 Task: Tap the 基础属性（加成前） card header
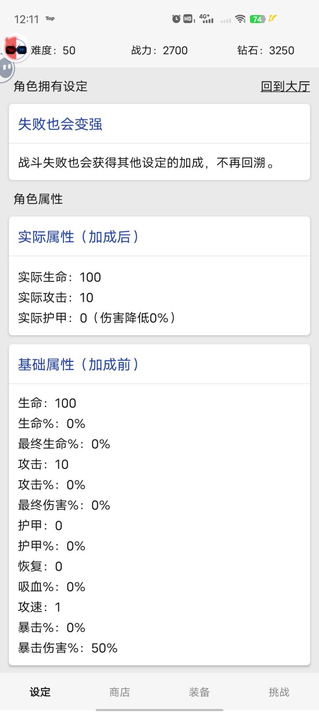click(x=79, y=365)
